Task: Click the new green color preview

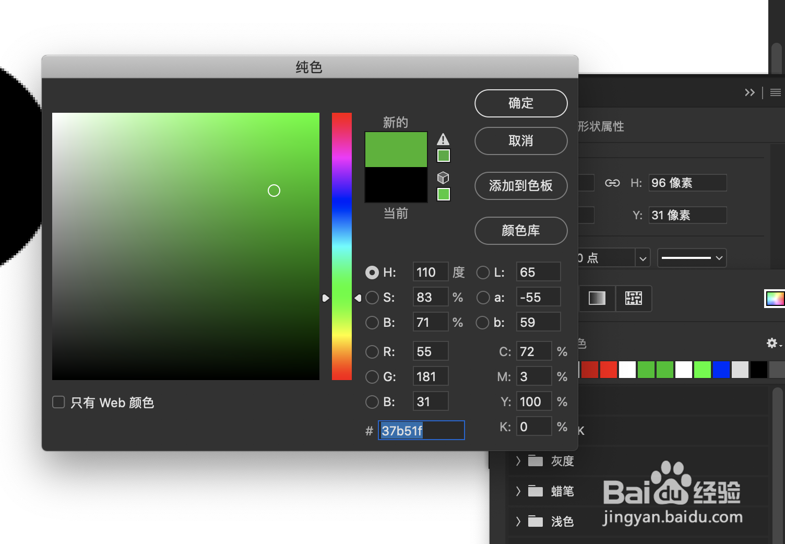Action: coord(396,149)
